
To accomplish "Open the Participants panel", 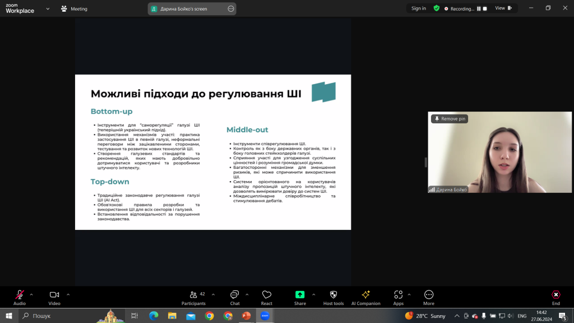I will (x=193, y=297).
